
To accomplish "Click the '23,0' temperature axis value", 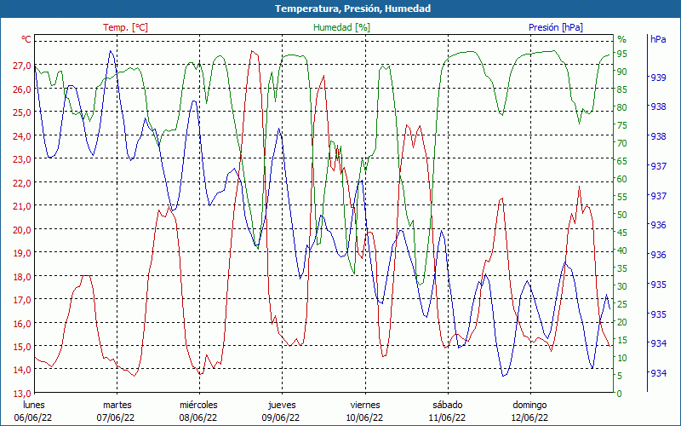I will [x=22, y=159].
